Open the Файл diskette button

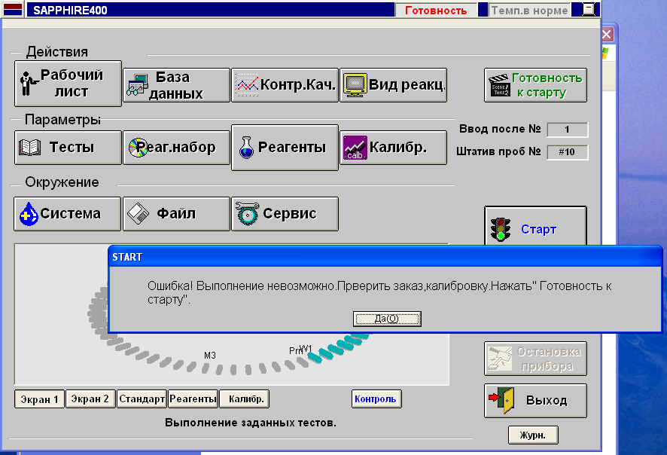pyautogui.click(x=177, y=214)
